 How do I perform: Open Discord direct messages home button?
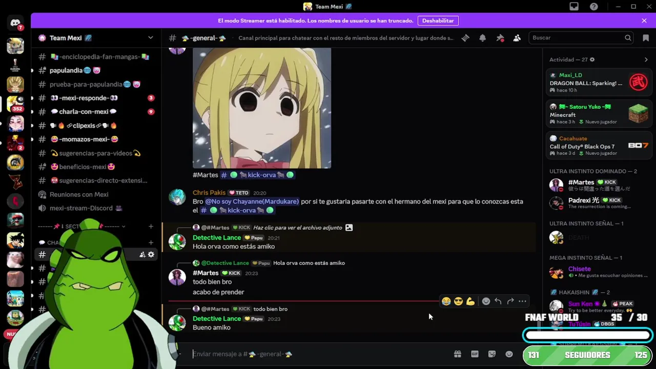pos(15,24)
